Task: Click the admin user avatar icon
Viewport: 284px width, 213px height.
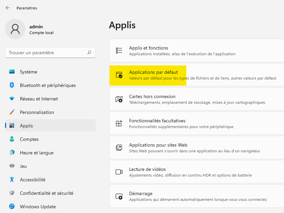Action: pos(15,29)
